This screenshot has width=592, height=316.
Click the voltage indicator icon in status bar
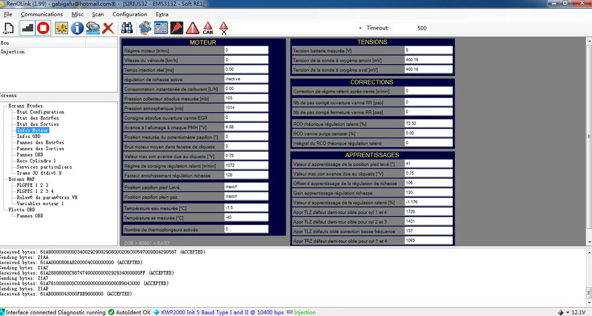point(560,312)
